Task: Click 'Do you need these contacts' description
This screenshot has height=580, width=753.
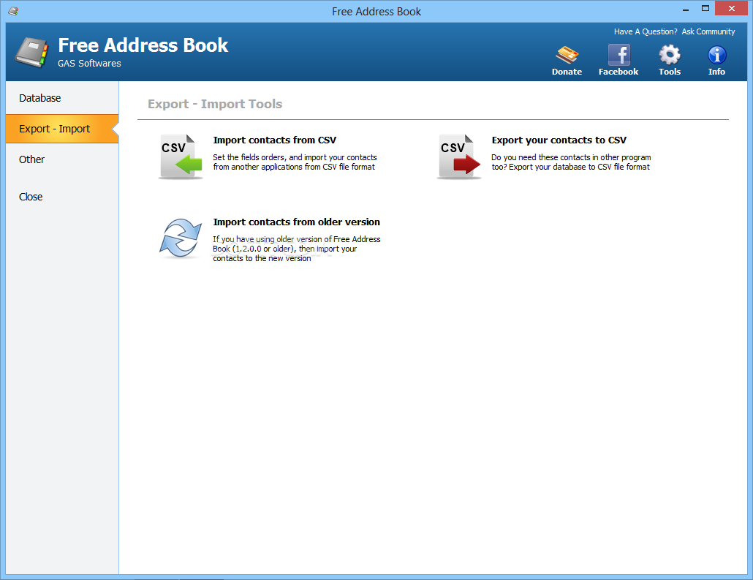Action: pyautogui.click(x=571, y=162)
